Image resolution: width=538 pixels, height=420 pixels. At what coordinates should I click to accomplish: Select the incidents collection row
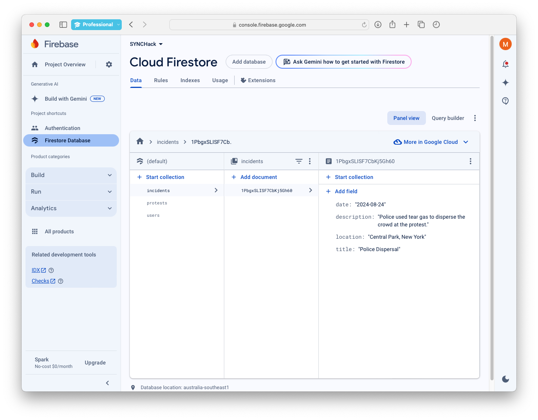pos(177,191)
